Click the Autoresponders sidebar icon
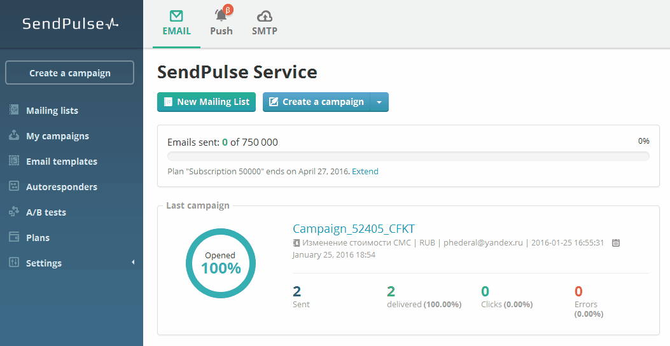The height and width of the screenshot is (346, 670). tap(14, 186)
